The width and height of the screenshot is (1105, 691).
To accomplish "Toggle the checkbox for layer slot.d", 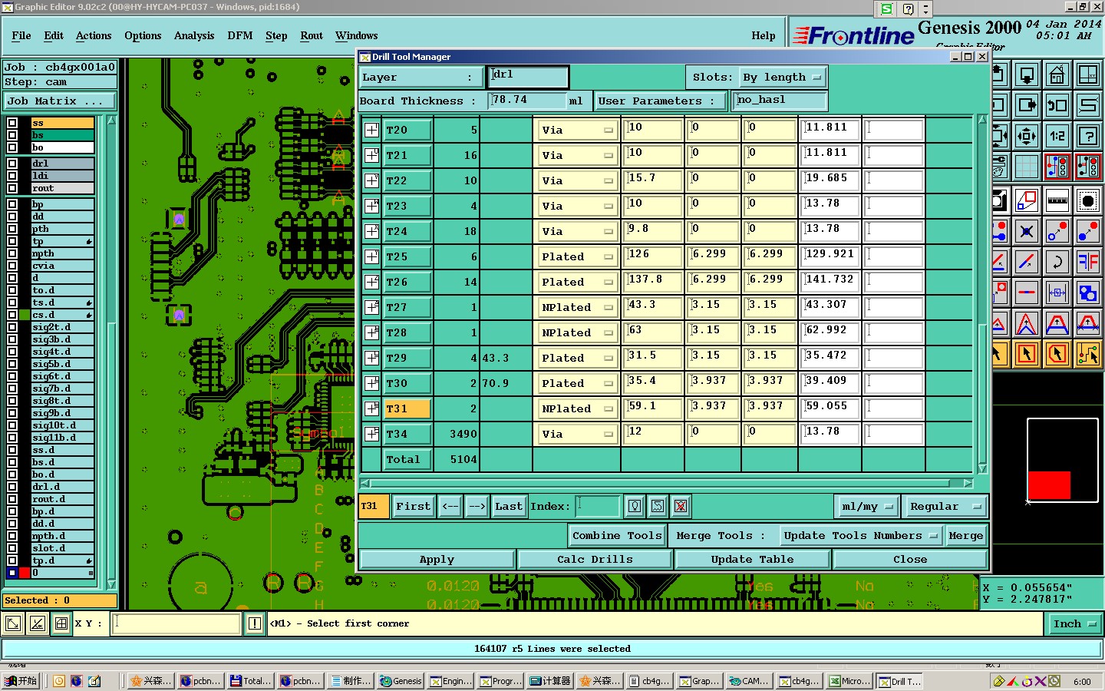I will 12,548.
